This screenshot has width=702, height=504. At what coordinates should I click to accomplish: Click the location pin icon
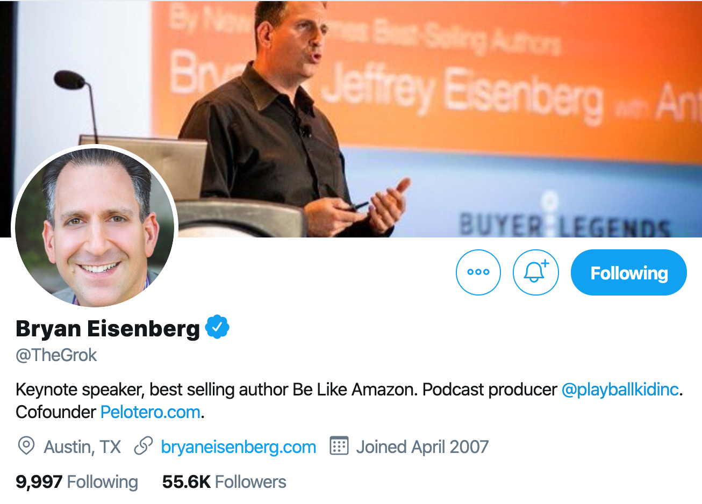25,447
